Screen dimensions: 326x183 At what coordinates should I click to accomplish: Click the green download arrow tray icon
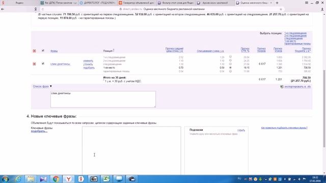point(260,179)
